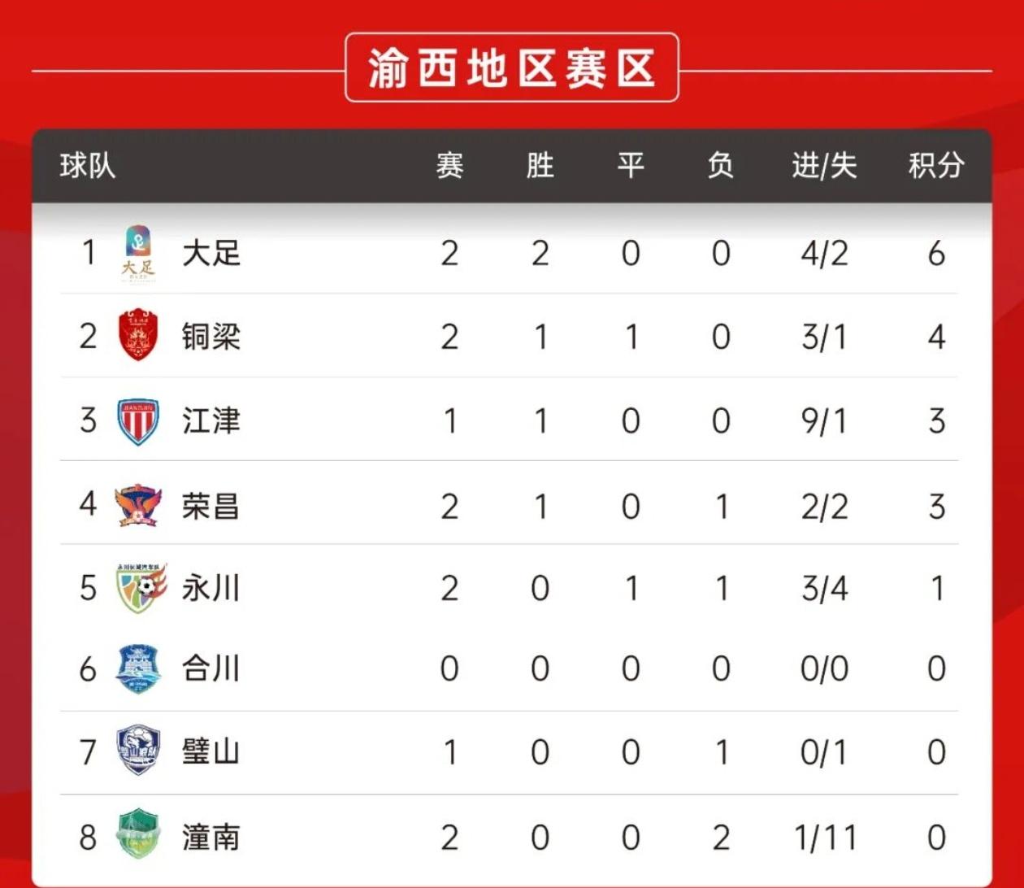1024x888 pixels.
Task: Click the 永川 football team logo
Action: [140, 588]
